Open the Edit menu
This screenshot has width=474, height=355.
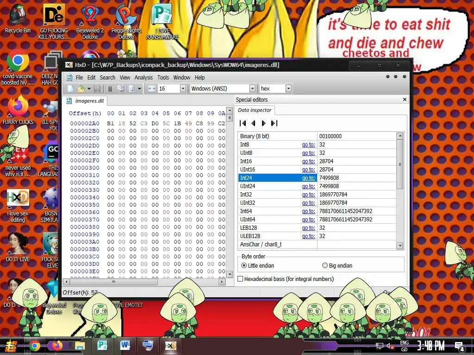tap(91, 78)
